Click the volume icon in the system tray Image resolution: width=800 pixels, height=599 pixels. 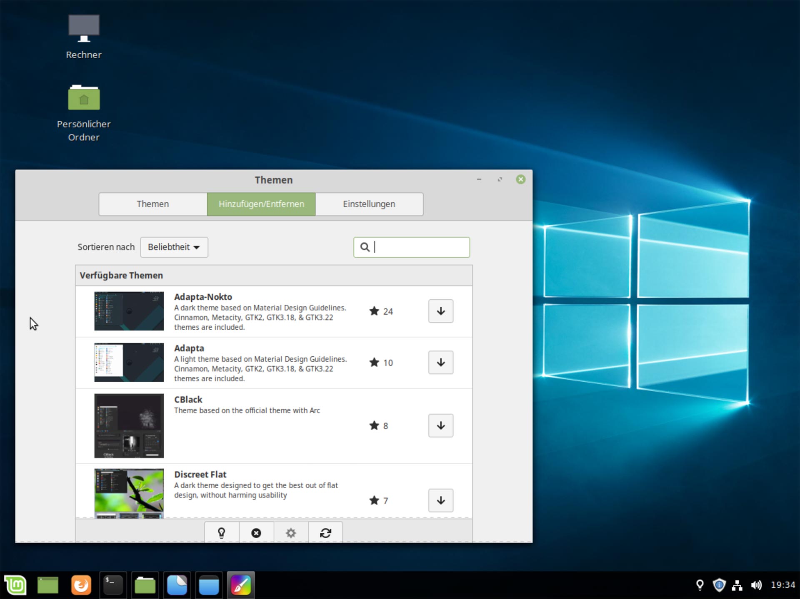coord(757,584)
